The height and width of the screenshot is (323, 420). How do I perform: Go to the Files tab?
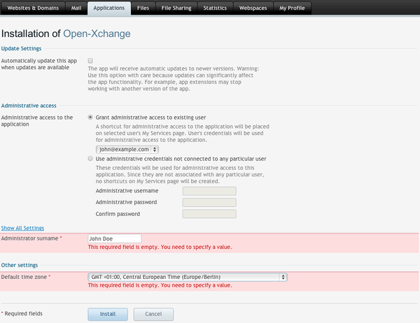(143, 8)
